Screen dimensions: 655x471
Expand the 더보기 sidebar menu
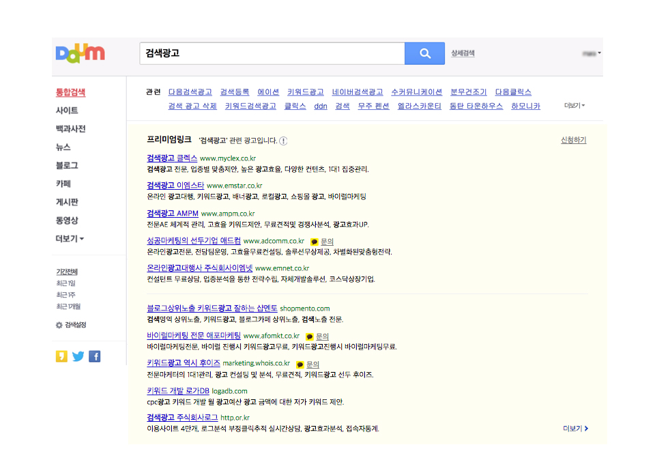click(x=70, y=239)
